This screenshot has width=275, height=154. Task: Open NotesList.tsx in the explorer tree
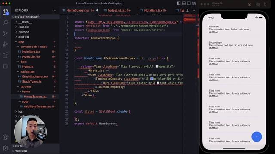[31, 57]
